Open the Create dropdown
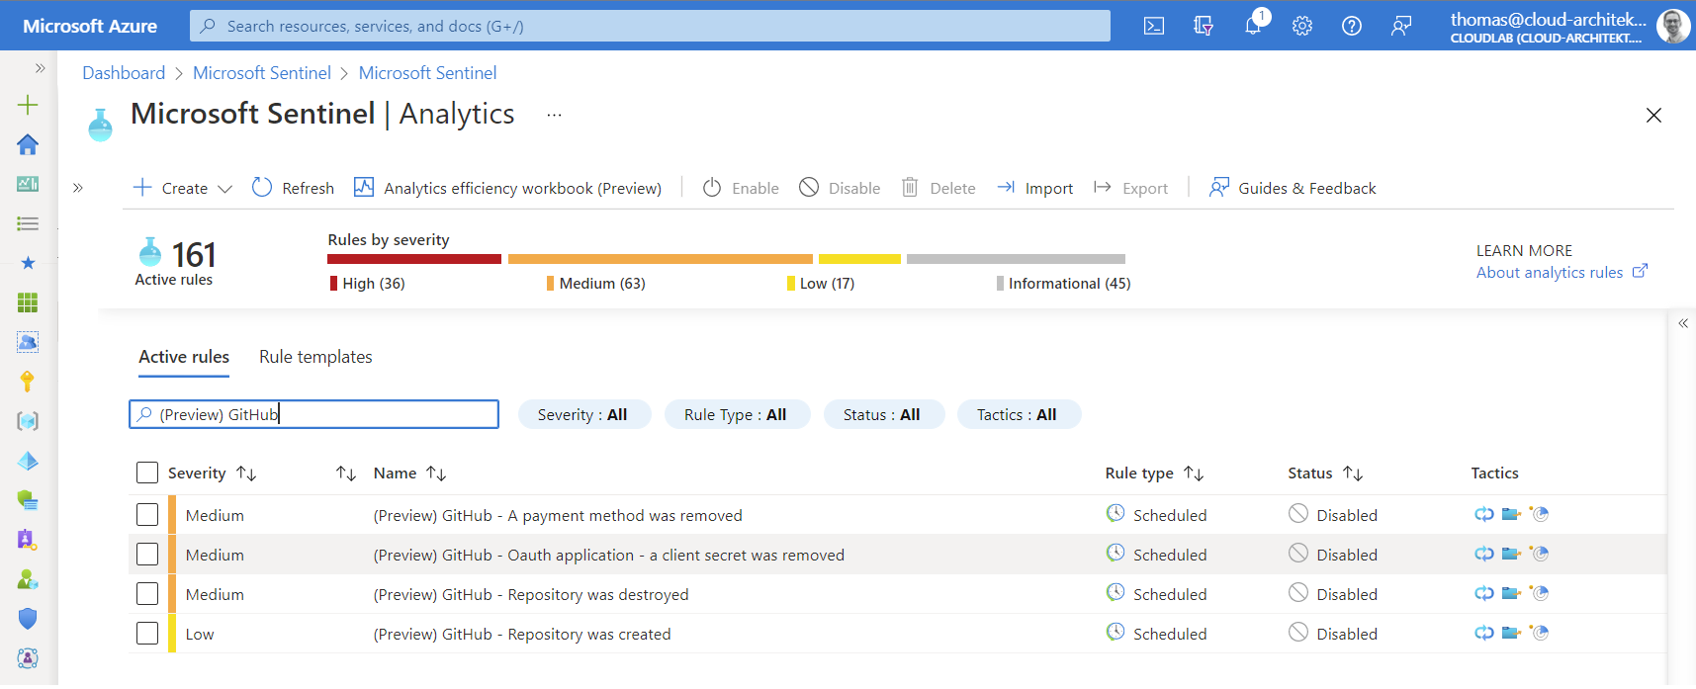1696x689 pixels. click(183, 188)
